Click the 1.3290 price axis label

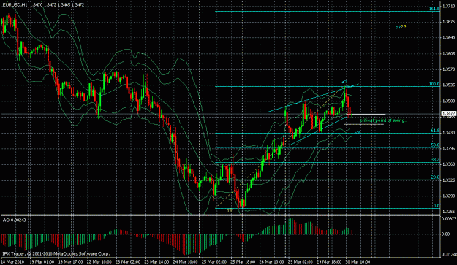click(x=449, y=196)
